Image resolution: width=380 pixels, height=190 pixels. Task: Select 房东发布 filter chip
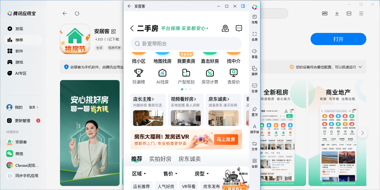click(x=212, y=187)
